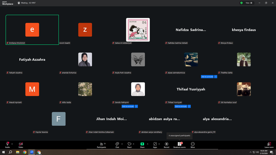276x155 pixels.
Task: Click the '4 unassigned participants' tooltip
Action: click(179, 136)
